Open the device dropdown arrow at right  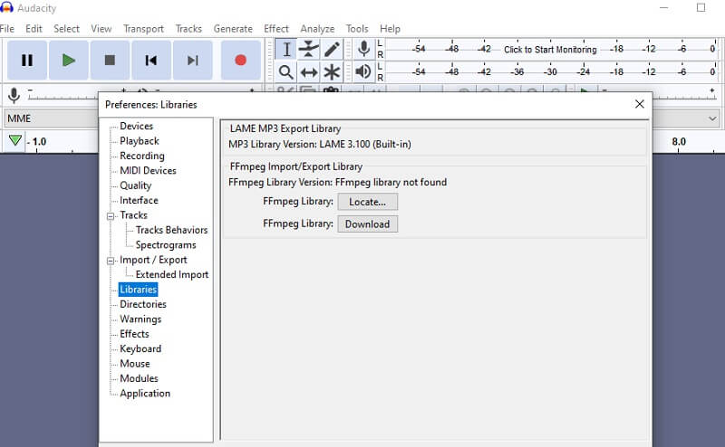pyautogui.click(x=712, y=119)
